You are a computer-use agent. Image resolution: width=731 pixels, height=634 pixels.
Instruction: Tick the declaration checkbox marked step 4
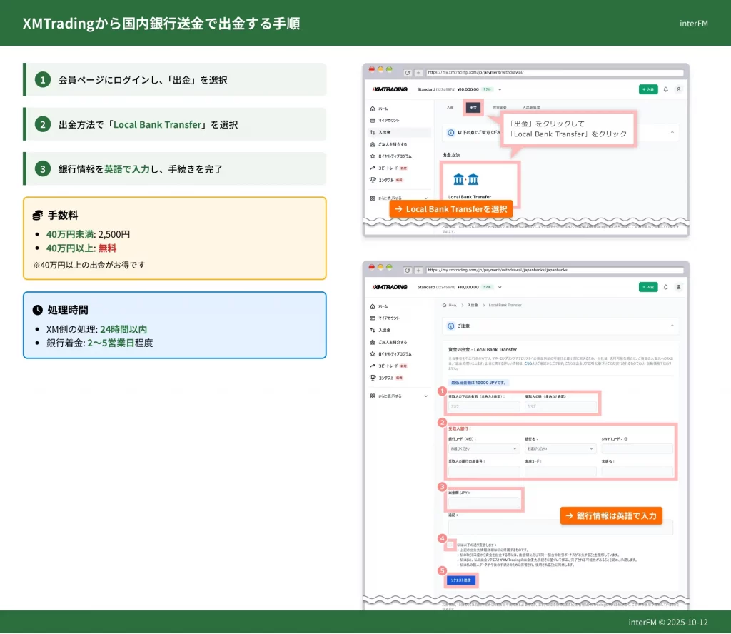[450, 545]
